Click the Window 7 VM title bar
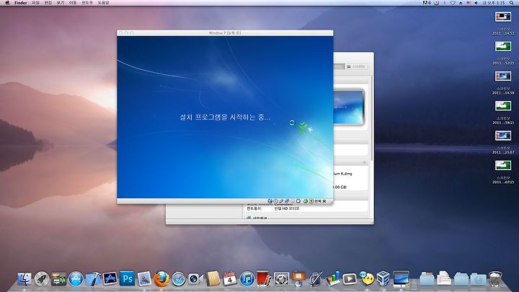This screenshot has height=292, width=519. [225, 32]
